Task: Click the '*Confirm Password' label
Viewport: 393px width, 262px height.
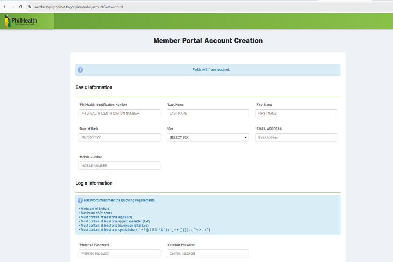Action: pos(181,245)
